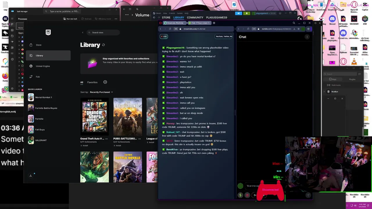Open PUBG Battlegrounds game cover
This screenshot has height=209, width=372.
(x=128, y=117)
